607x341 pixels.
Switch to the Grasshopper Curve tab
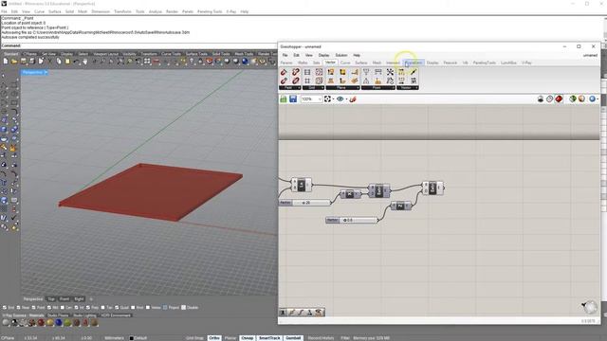pyautogui.click(x=345, y=63)
